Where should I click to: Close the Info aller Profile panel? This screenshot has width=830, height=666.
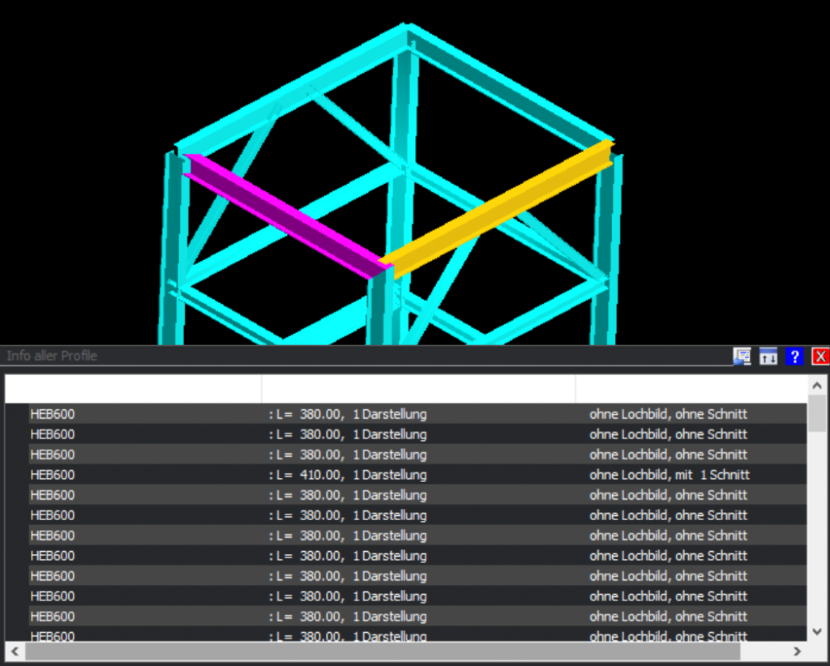pyautogui.click(x=820, y=356)
